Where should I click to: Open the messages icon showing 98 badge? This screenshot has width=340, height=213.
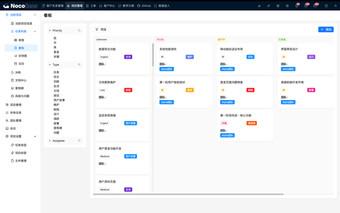point(315,6)
